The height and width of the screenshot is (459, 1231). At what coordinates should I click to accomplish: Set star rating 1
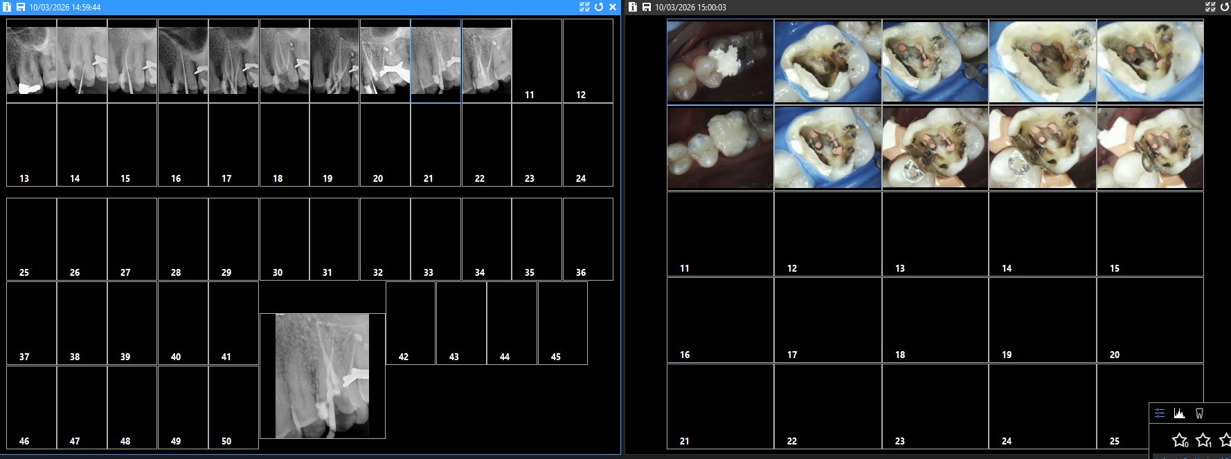click(1203, 440)
